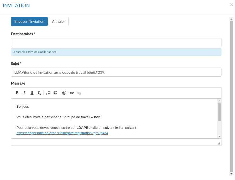The image size is (235, 180).
Task: Cancel with the Annuler button
Action: tap(58, 21)
